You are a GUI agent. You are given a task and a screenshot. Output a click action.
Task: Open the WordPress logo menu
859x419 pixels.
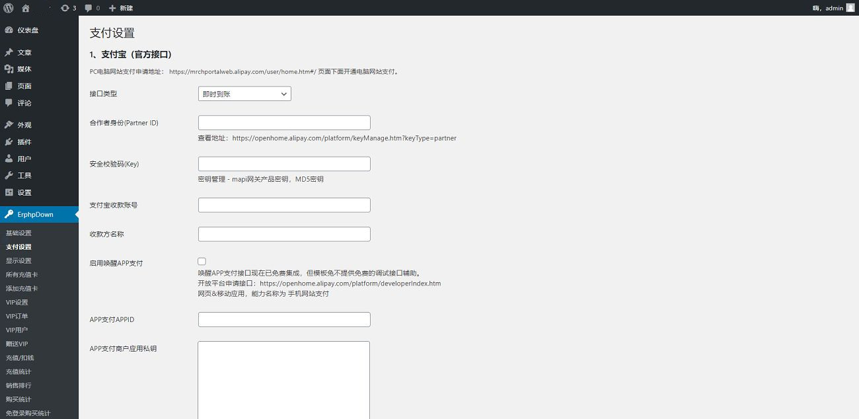pos(9,8)
